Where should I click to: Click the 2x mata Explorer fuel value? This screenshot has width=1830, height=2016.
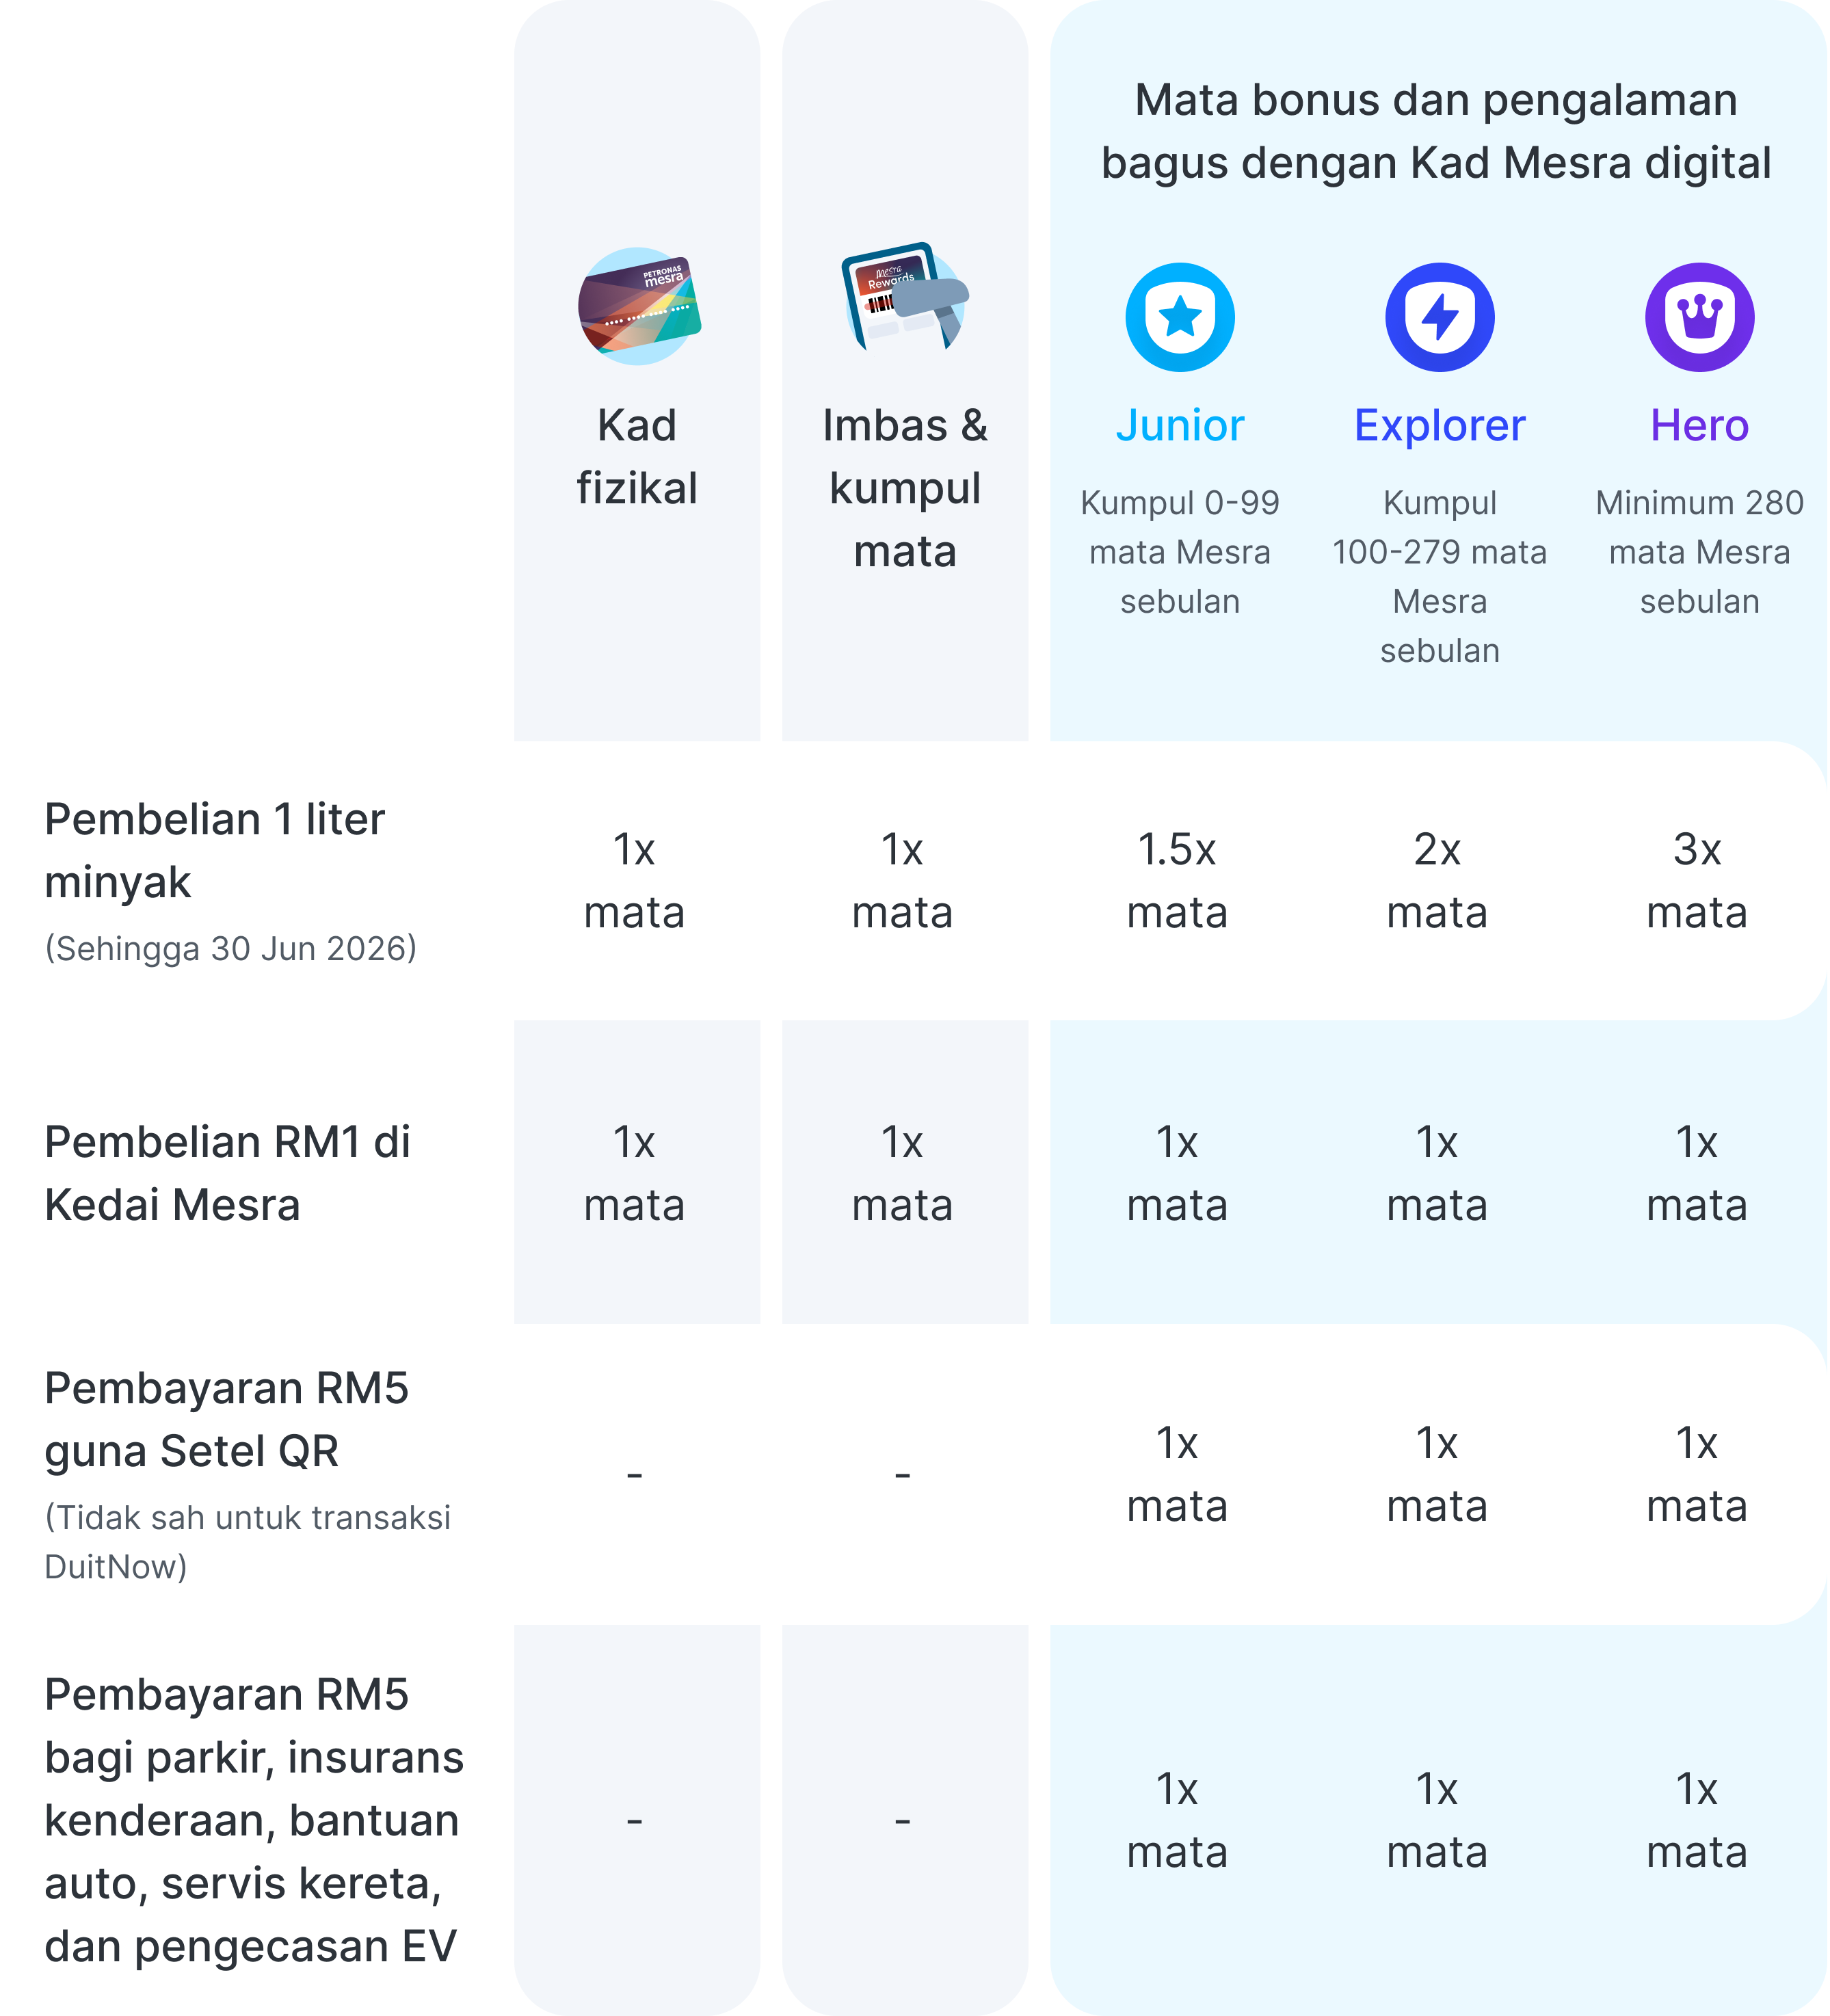(x=1437, y=881)
